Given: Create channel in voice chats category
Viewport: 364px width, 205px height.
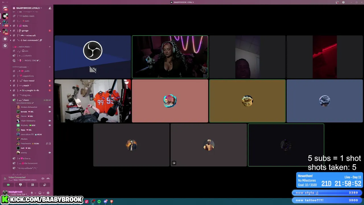Looking at the screenshot, I should pyautogui.click(x=50, y=47).
